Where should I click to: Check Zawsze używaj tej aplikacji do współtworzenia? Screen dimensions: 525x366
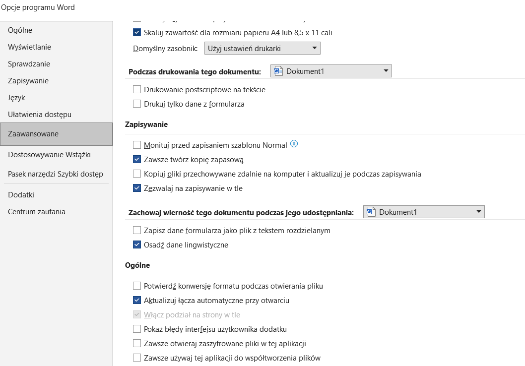pyautogui.click(x=136, y=358)
